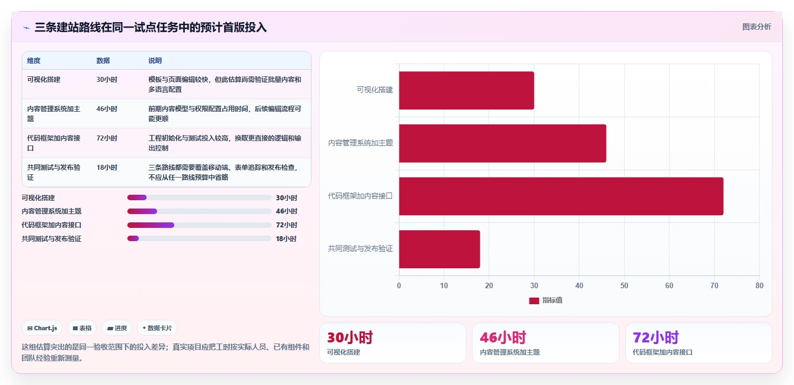
Task: Click the 代码框架加内容接口 label on the chart's vertical axis
Action: [360, 196]
